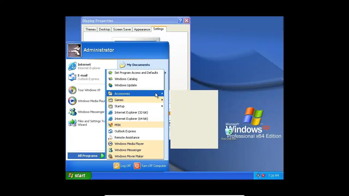Open the Recycle Bin desktop icon
Viewport: 349px width, 196px height.
228,131
